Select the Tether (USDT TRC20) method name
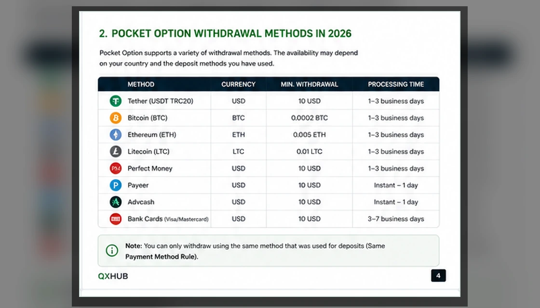The width and height of the screenshot is (540, 308). (x=161, y=101)
